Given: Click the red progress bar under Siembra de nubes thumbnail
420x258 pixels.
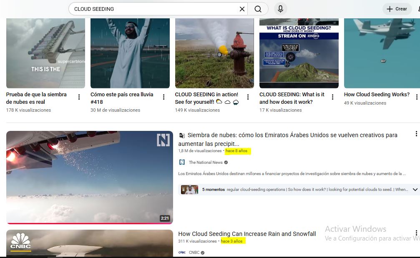Looking at the screenshot, I should click(x=89, y=223).
